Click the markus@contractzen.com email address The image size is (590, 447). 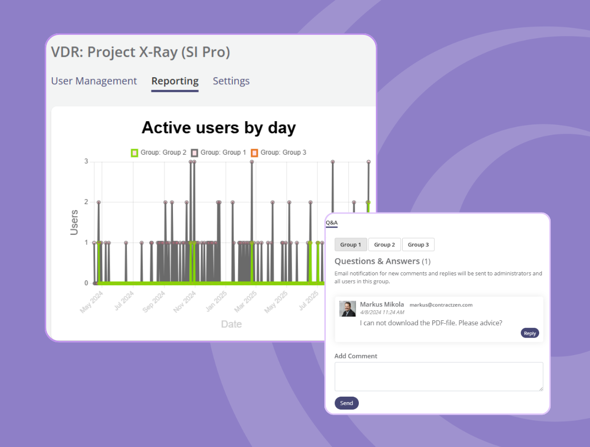point(441,305)
